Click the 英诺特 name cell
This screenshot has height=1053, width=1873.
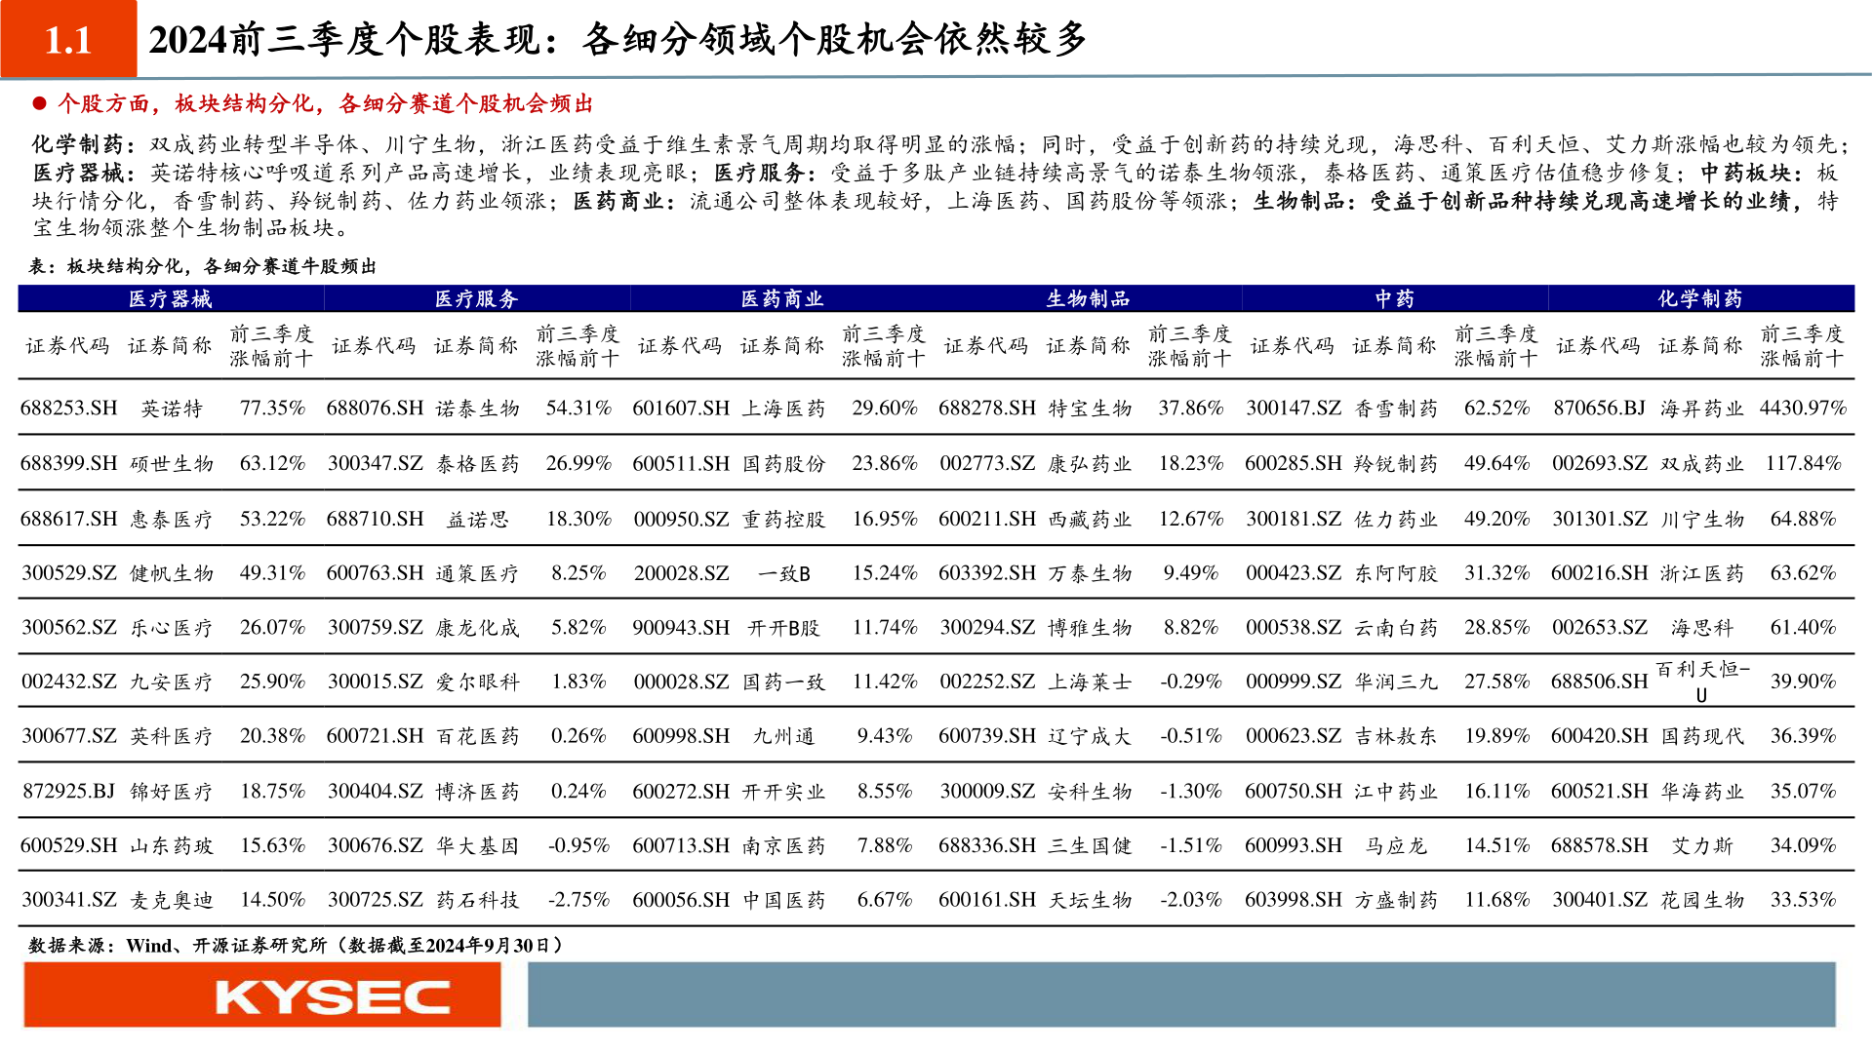(x=172, y=409)
